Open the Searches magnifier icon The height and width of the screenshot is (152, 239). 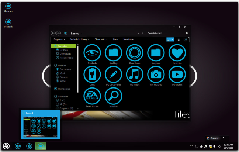[113, 96]
